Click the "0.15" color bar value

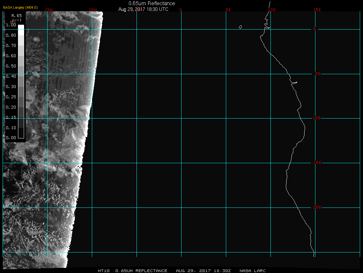11,118
